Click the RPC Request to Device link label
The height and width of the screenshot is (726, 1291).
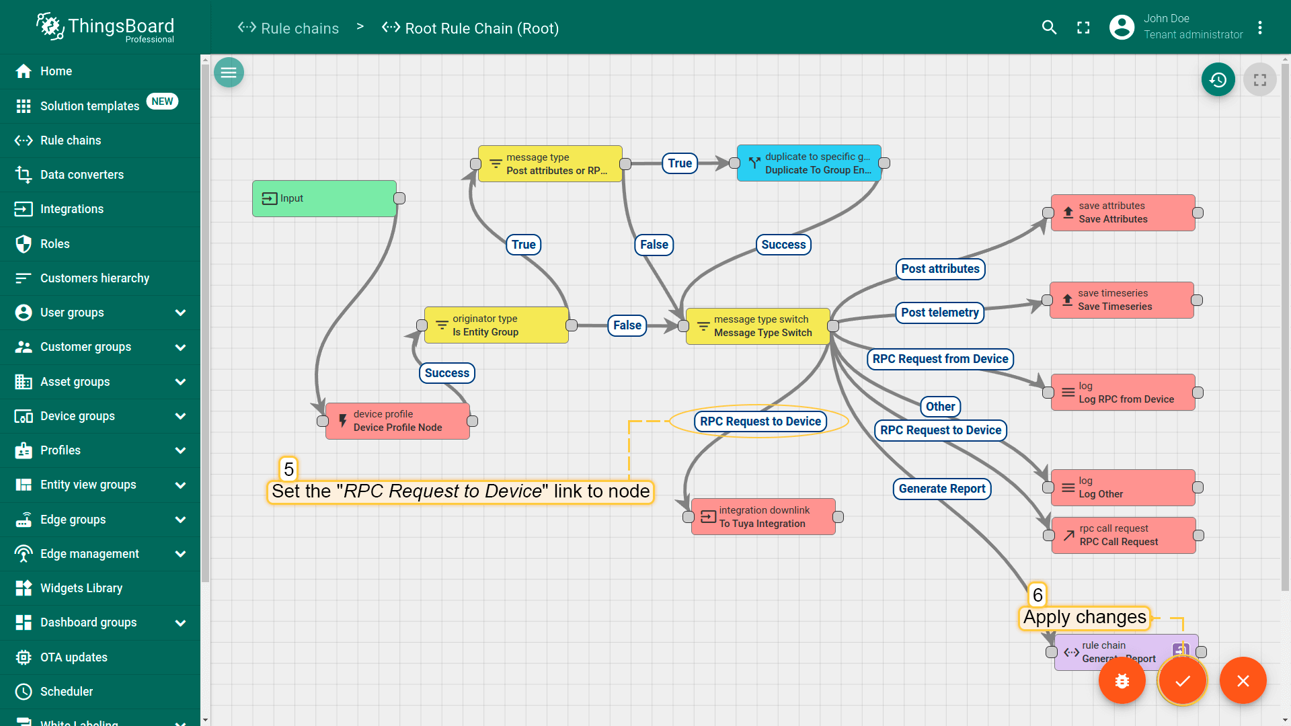point(760,421)
